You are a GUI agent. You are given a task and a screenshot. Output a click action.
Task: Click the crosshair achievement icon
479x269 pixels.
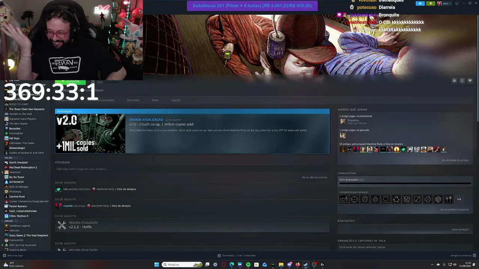tap(354, 199)
